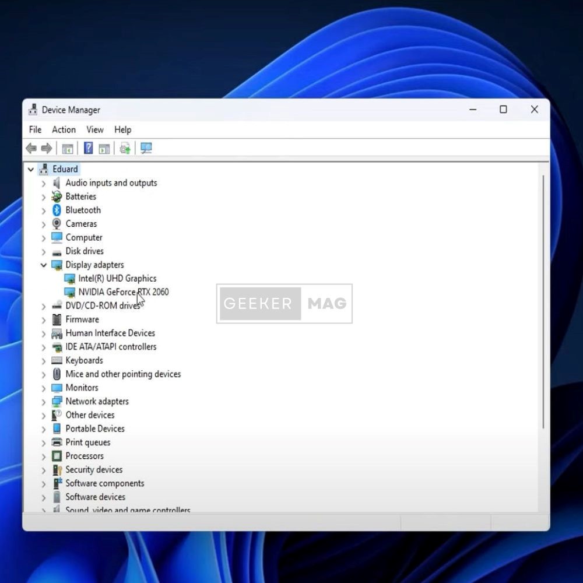Click the Update device driver toolbar icon
The height and width of the screenshot is (583, 583).
[125, 148]
